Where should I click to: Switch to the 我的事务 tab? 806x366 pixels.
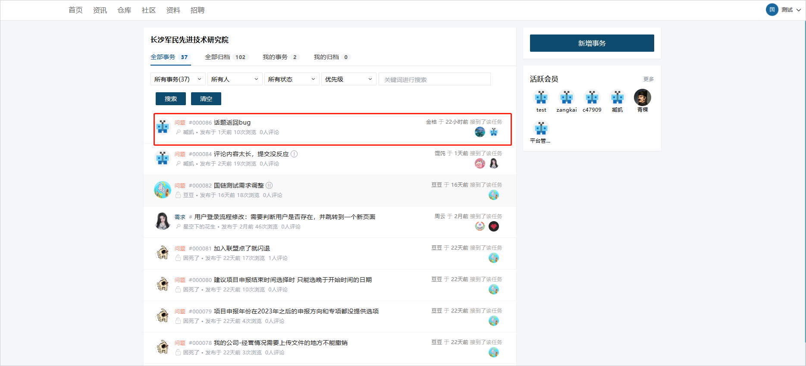(280, 57)
